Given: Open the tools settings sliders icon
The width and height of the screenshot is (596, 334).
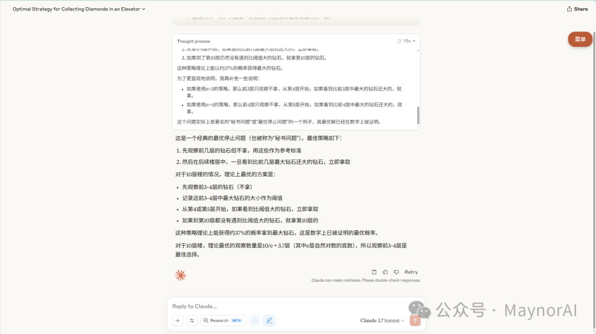Looking at the screenshot, I should (x=191, y=320).
